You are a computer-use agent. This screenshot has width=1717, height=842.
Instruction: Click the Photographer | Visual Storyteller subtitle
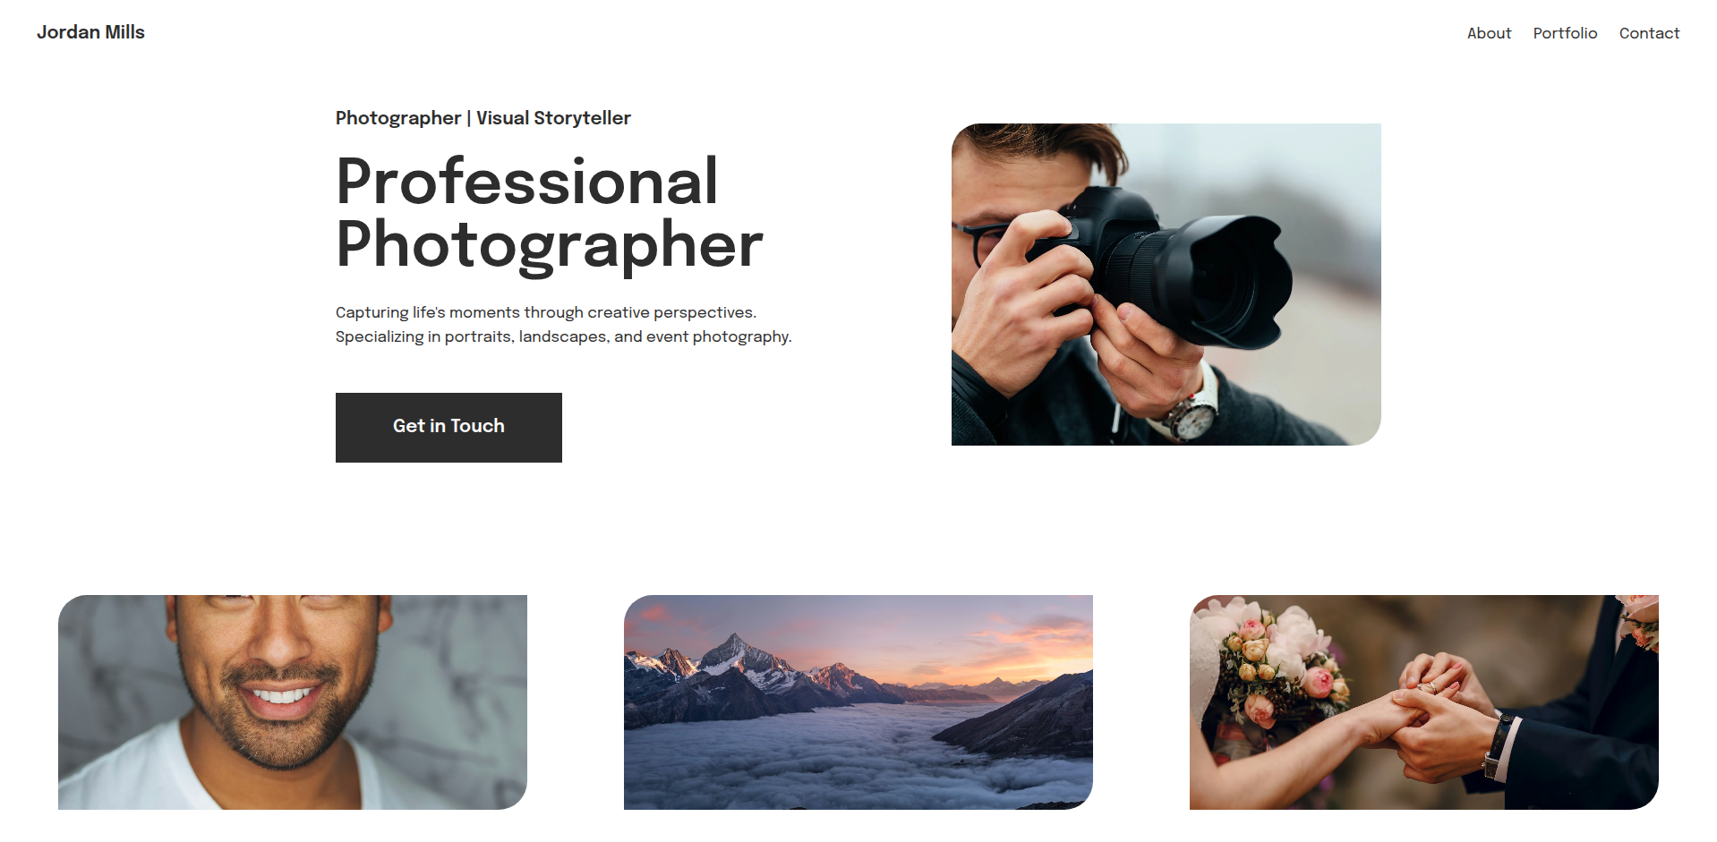[483, 118]
